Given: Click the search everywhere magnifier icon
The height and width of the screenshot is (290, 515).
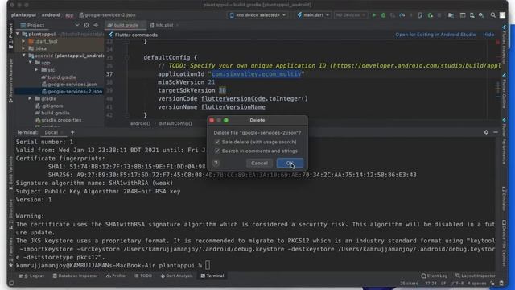Looking at the screenshot, I should pos(493,15).
